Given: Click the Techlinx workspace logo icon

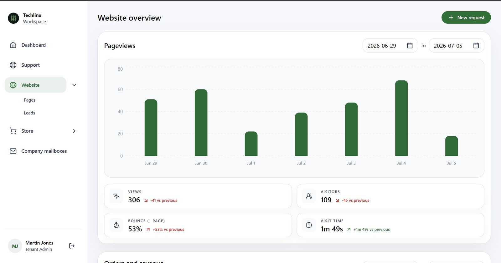Looking at the screenshot, I should [13, 18].
